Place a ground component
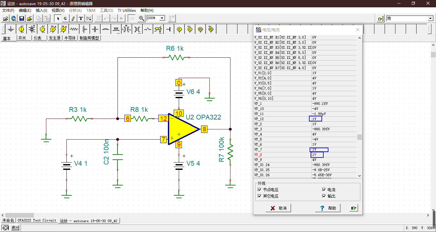The height and width of the screenshot is (232, 436). [11, 29]
